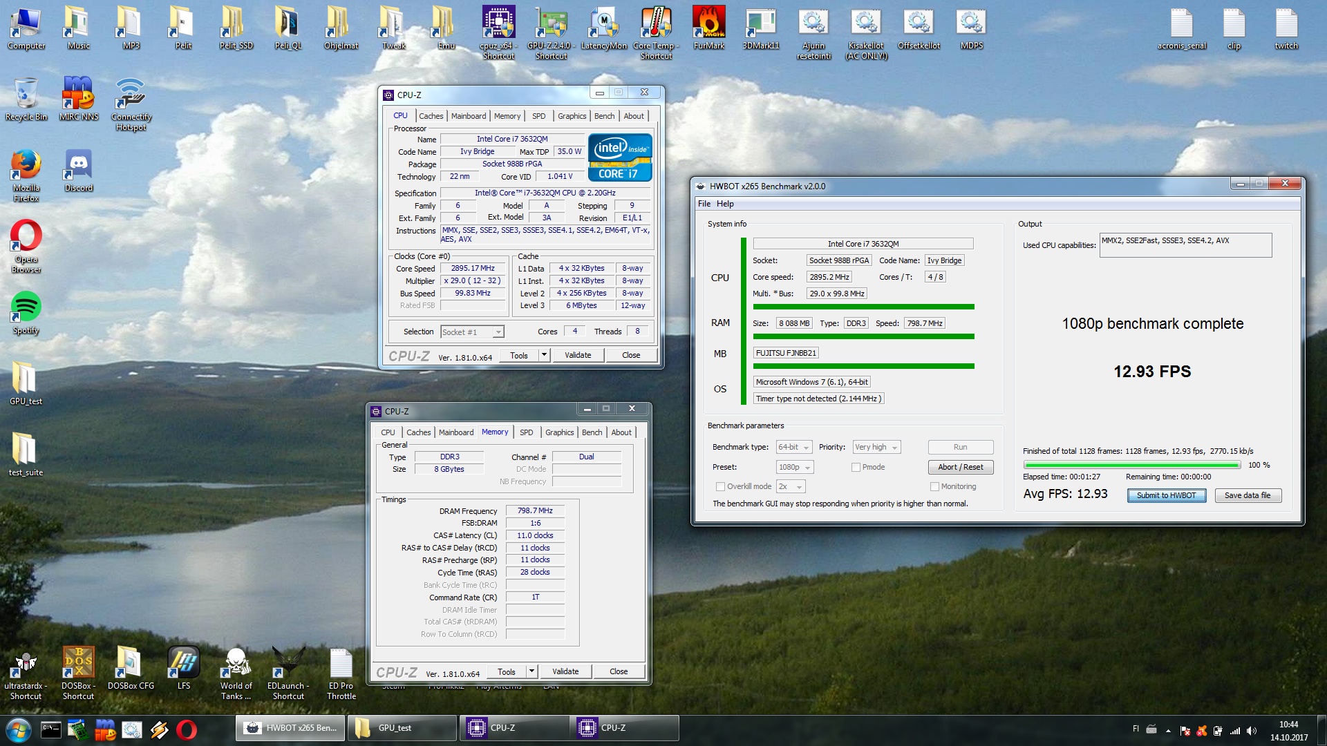The height and width of the screenshot is (746, 1327).
Task: Open the Discord desktop icon
Action: [x=79, y=171]
